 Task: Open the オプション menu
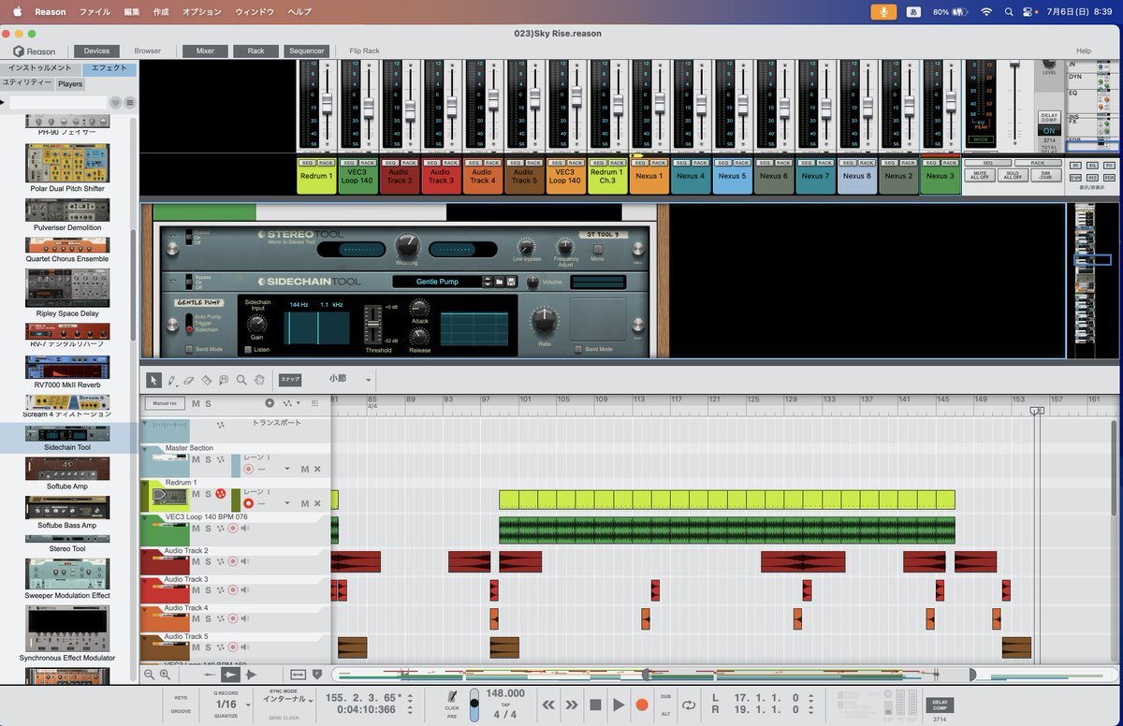(202, 11)
